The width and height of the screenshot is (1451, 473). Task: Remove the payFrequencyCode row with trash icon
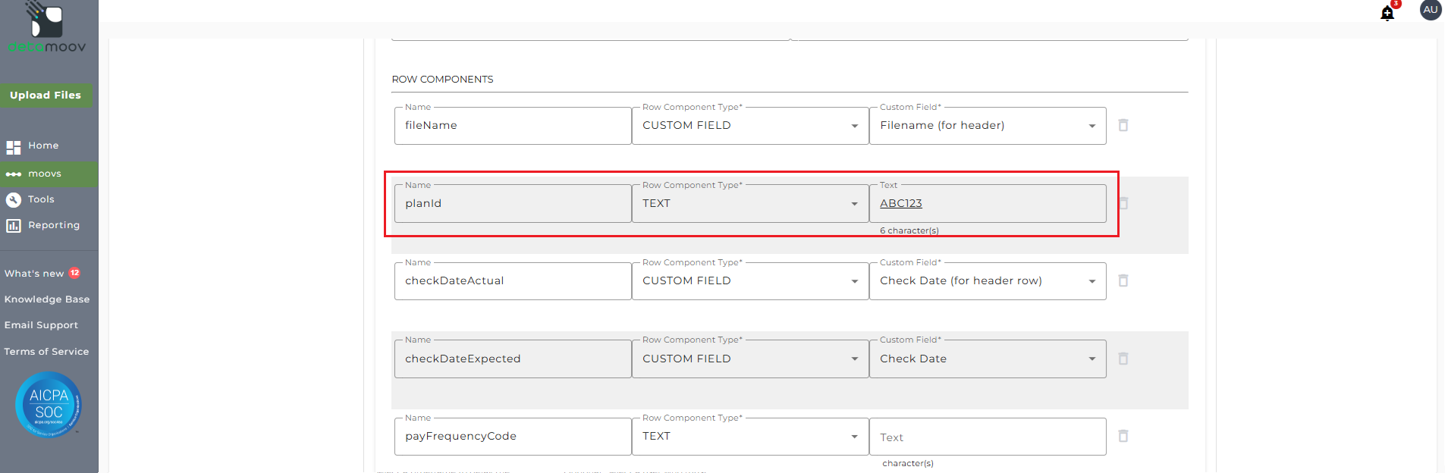coord(1123,436)
